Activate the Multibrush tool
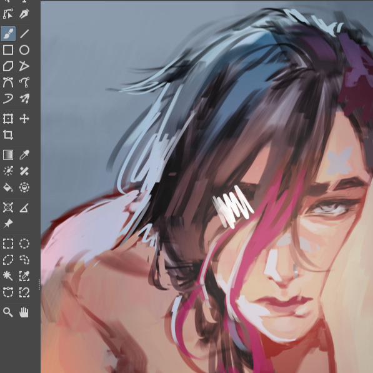373x373 pixels. pyautogui.click(x=24, y=99)
